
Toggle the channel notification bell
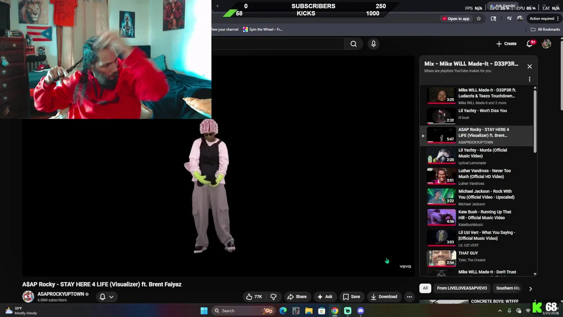[102, 297]
